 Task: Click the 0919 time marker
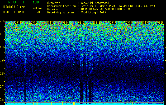coord(145,23)
